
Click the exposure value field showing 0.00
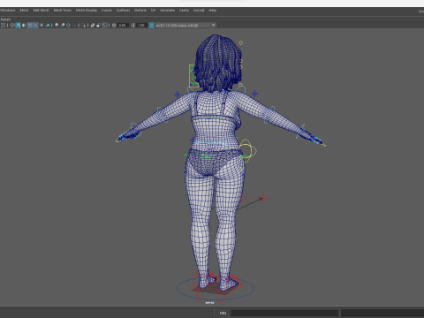(x=123, y=26)
